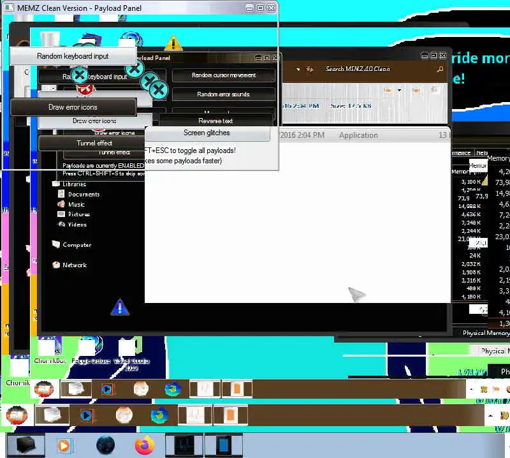Open Pictures library in navigation pane
Screen dimensions: 510x458
tap(78, 214)
